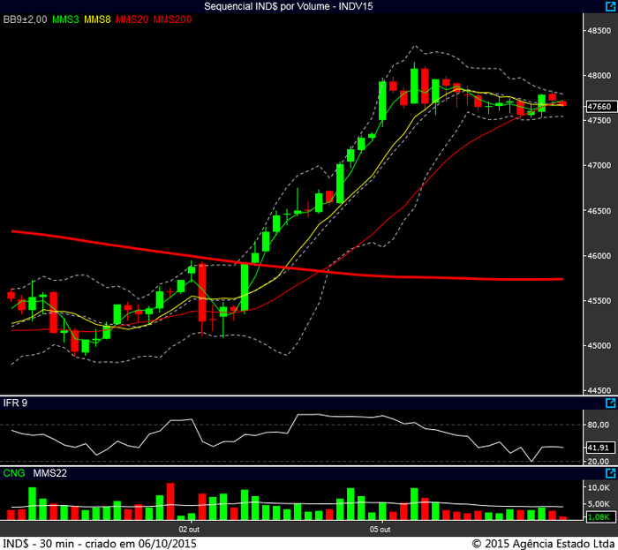Click the IFR value tag 41,91
This screenshot has width=618, height=550.
coord(599,448)
